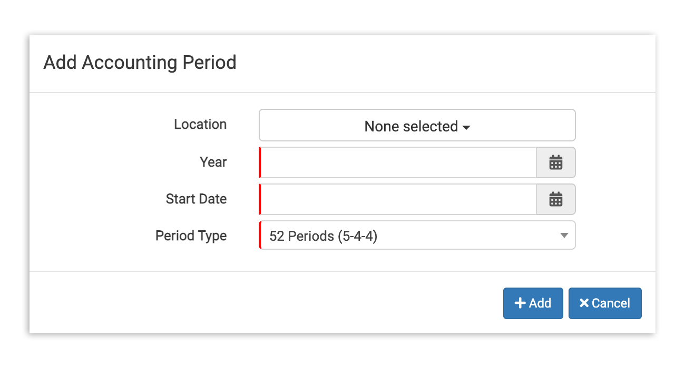Click the Start Date field label
Viewport: 685px width, 368px height.
(x=196, y=199)
